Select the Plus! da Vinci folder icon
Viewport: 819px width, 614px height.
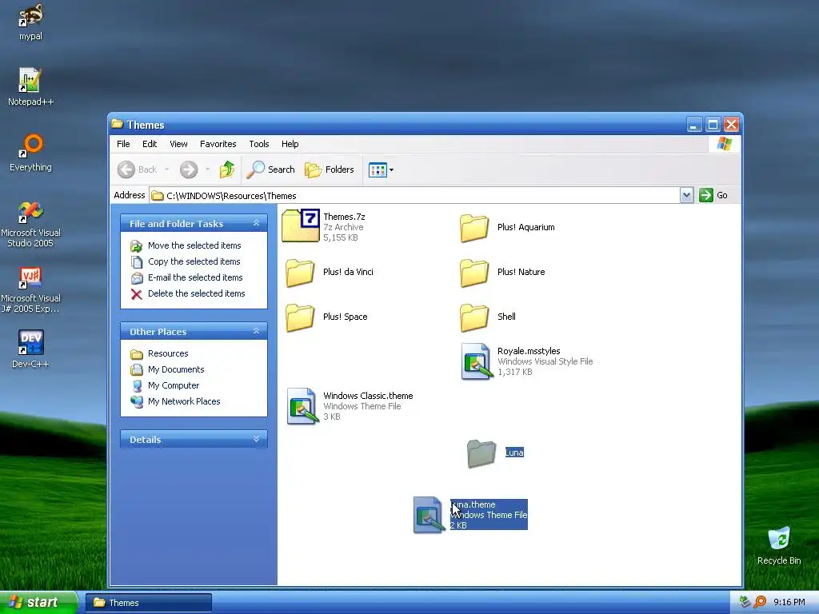coord(301,273)
